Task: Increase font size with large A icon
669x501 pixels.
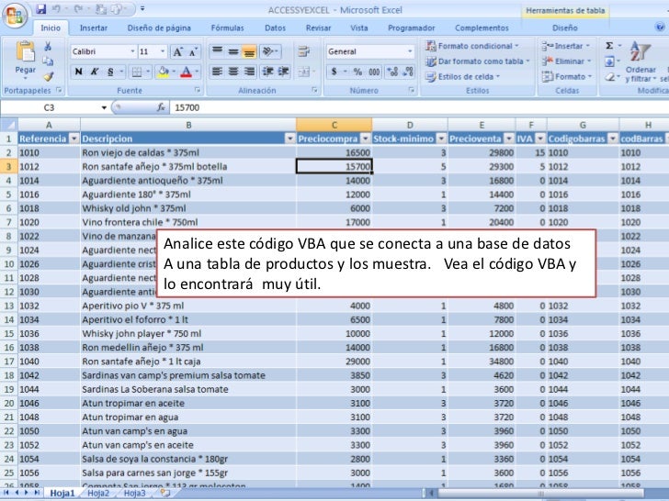Action: (x=177, y=52)
